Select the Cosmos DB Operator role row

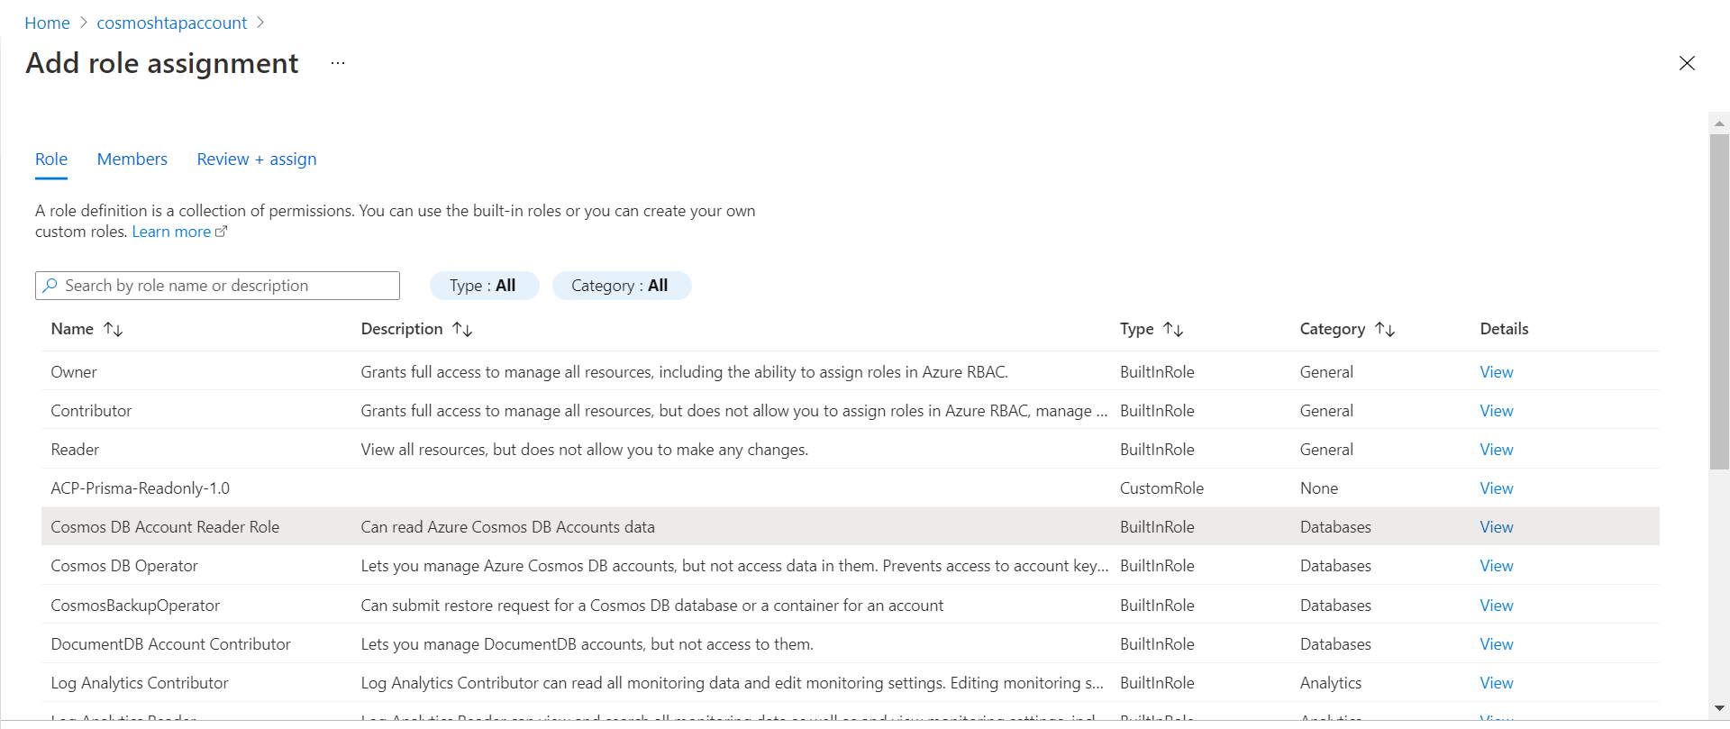[x=124, y=566]
